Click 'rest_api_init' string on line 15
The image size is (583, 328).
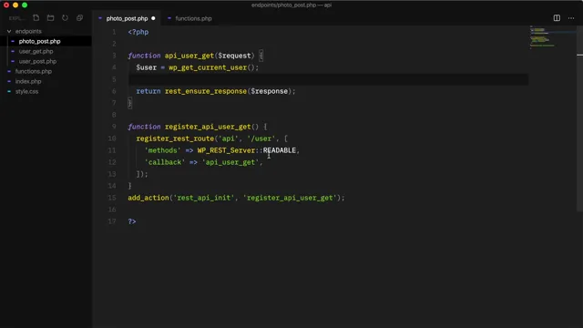[204, 198]
